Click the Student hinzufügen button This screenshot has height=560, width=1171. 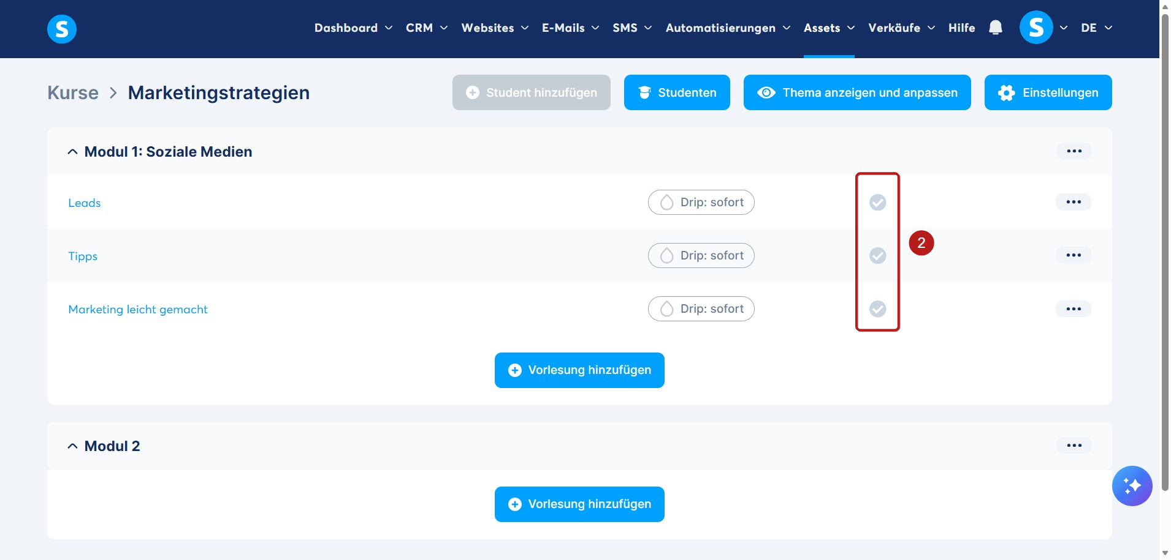[532, 92]
